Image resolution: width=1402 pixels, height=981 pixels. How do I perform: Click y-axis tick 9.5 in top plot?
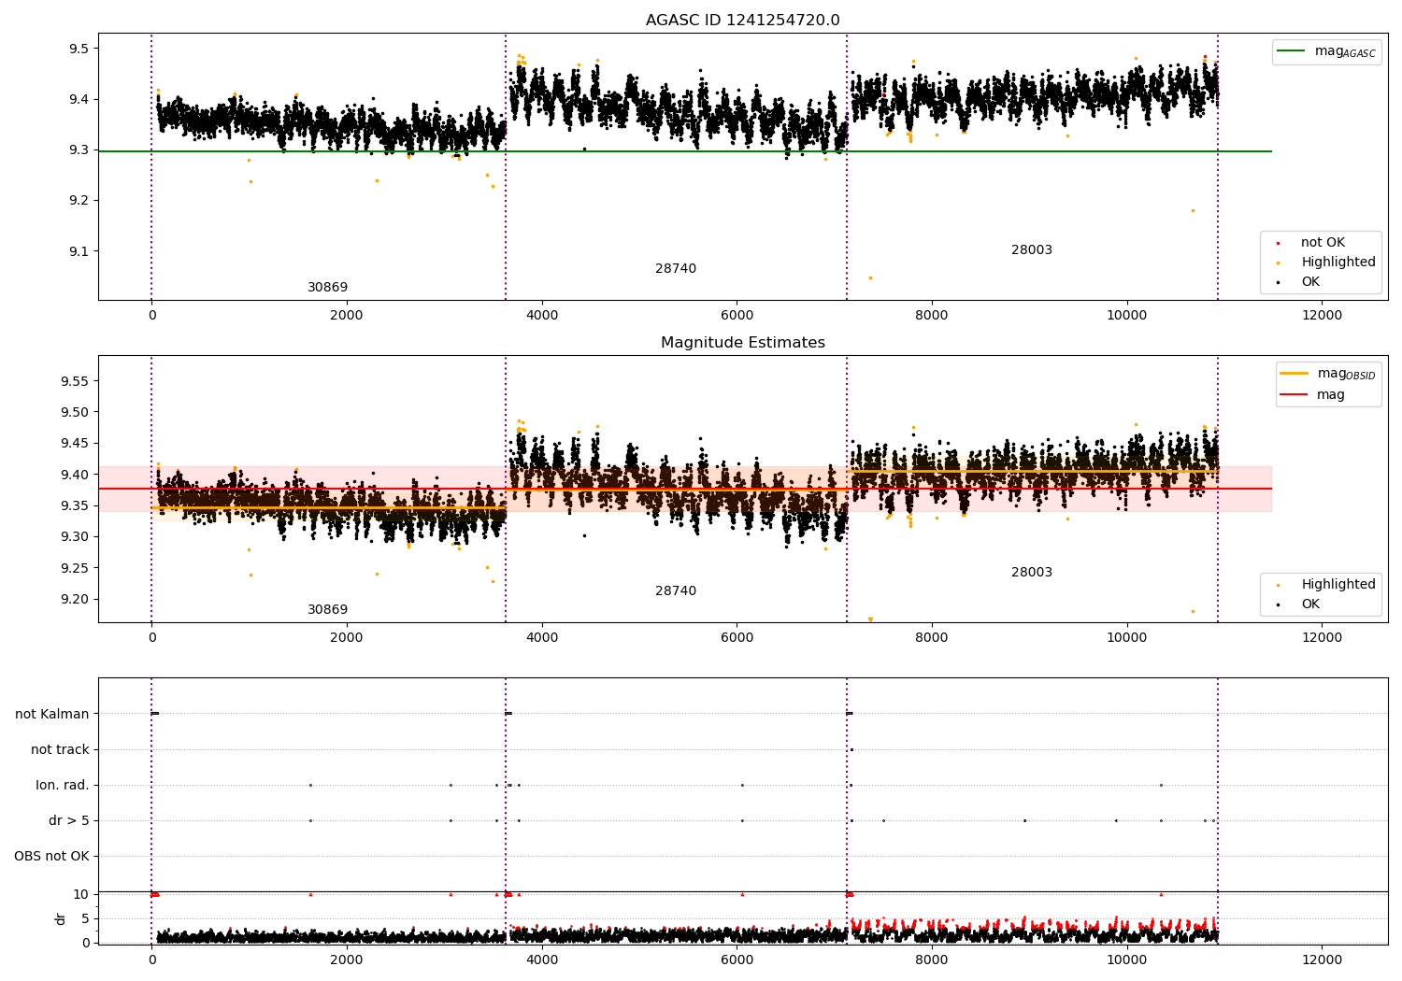79,49
